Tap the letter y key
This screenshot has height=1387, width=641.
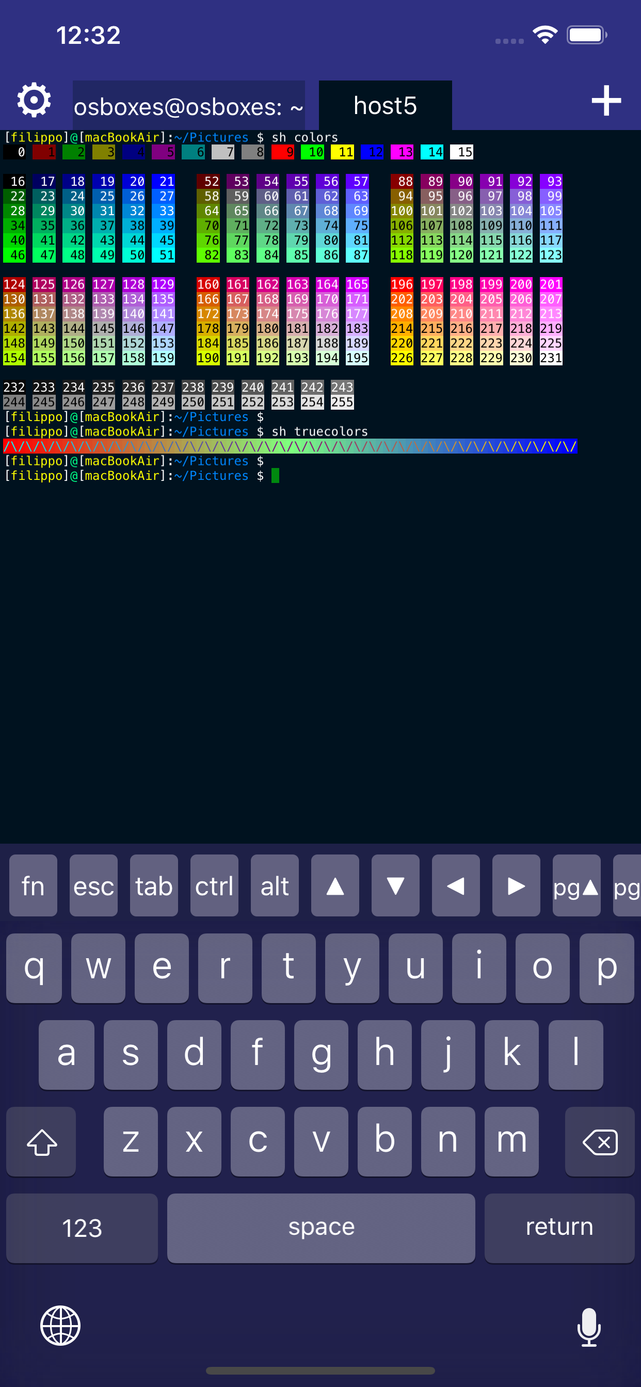[x=352, y=968]
